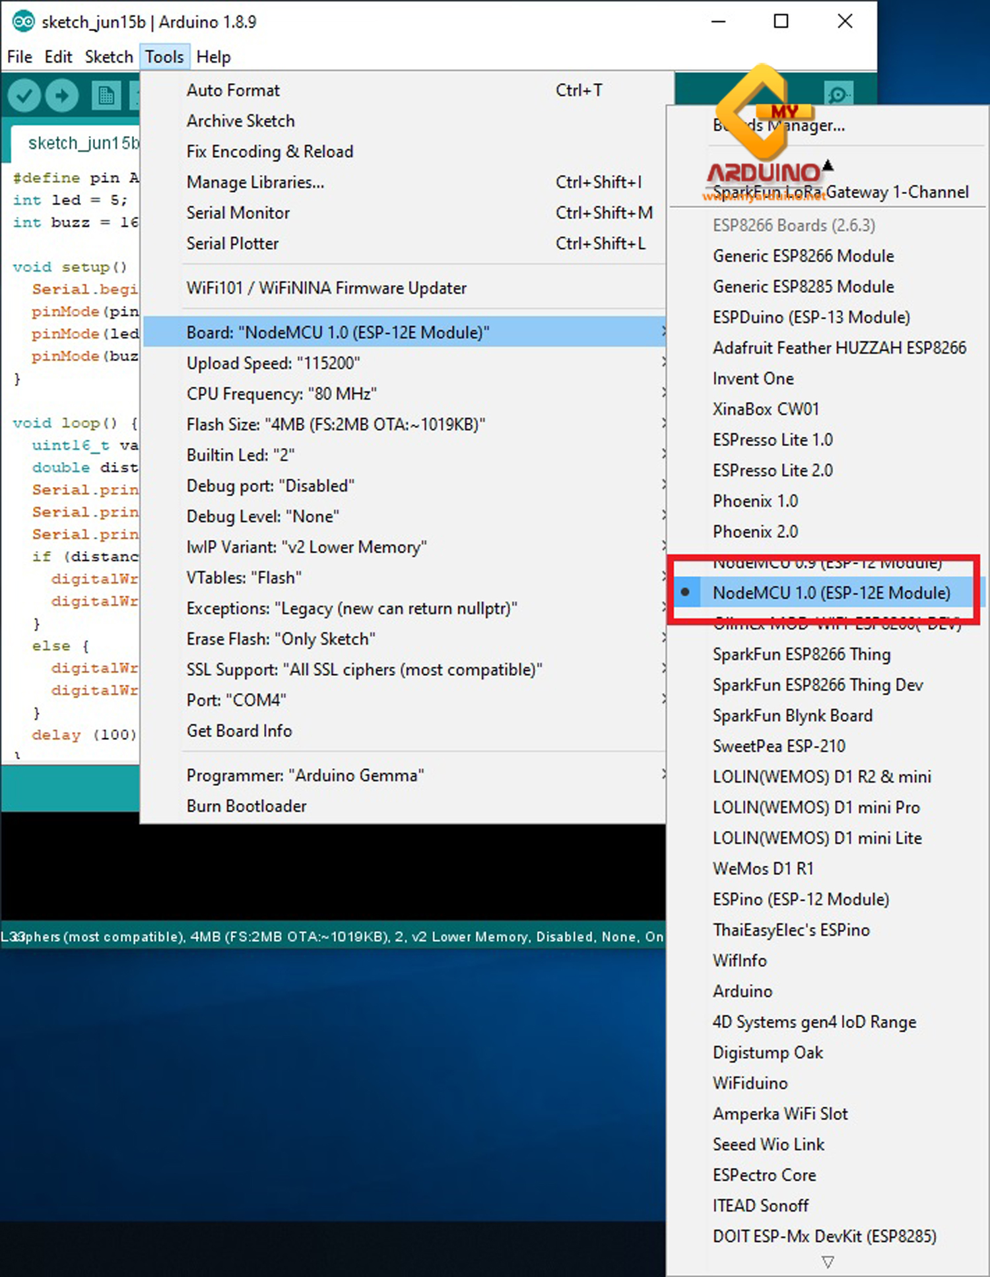Open the Sketch menu
The image size is (990, 1277).
(108, 57)
